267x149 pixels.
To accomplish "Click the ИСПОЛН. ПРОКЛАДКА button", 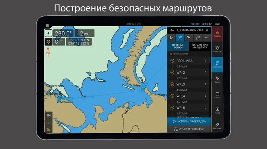I will (189, 121).
